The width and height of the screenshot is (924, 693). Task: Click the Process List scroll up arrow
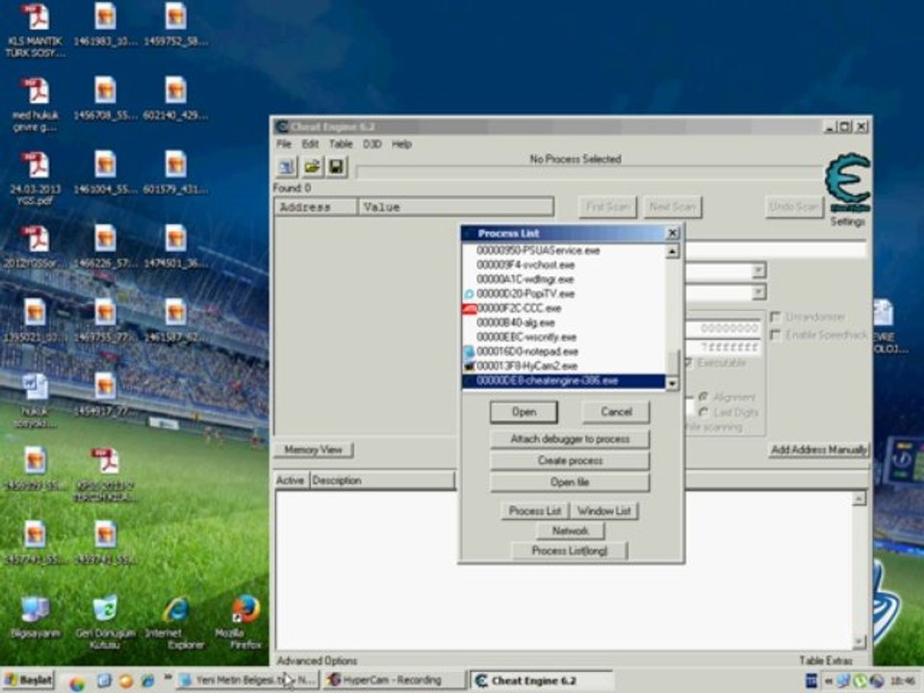pos(672,251)
